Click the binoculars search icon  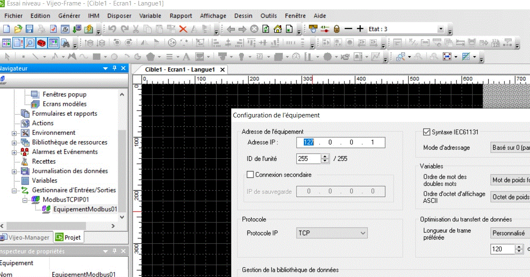[x=65, y=43]
